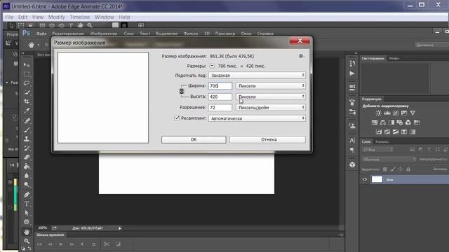The image size is (449, 252).
Task: Select the Dodge tool
Action: 27,185
